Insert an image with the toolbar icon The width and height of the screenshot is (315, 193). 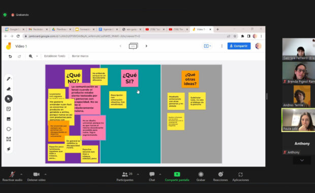(9, 119)
